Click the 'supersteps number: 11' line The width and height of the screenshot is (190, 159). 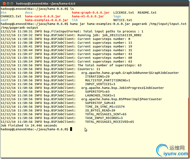pos(66,43)
